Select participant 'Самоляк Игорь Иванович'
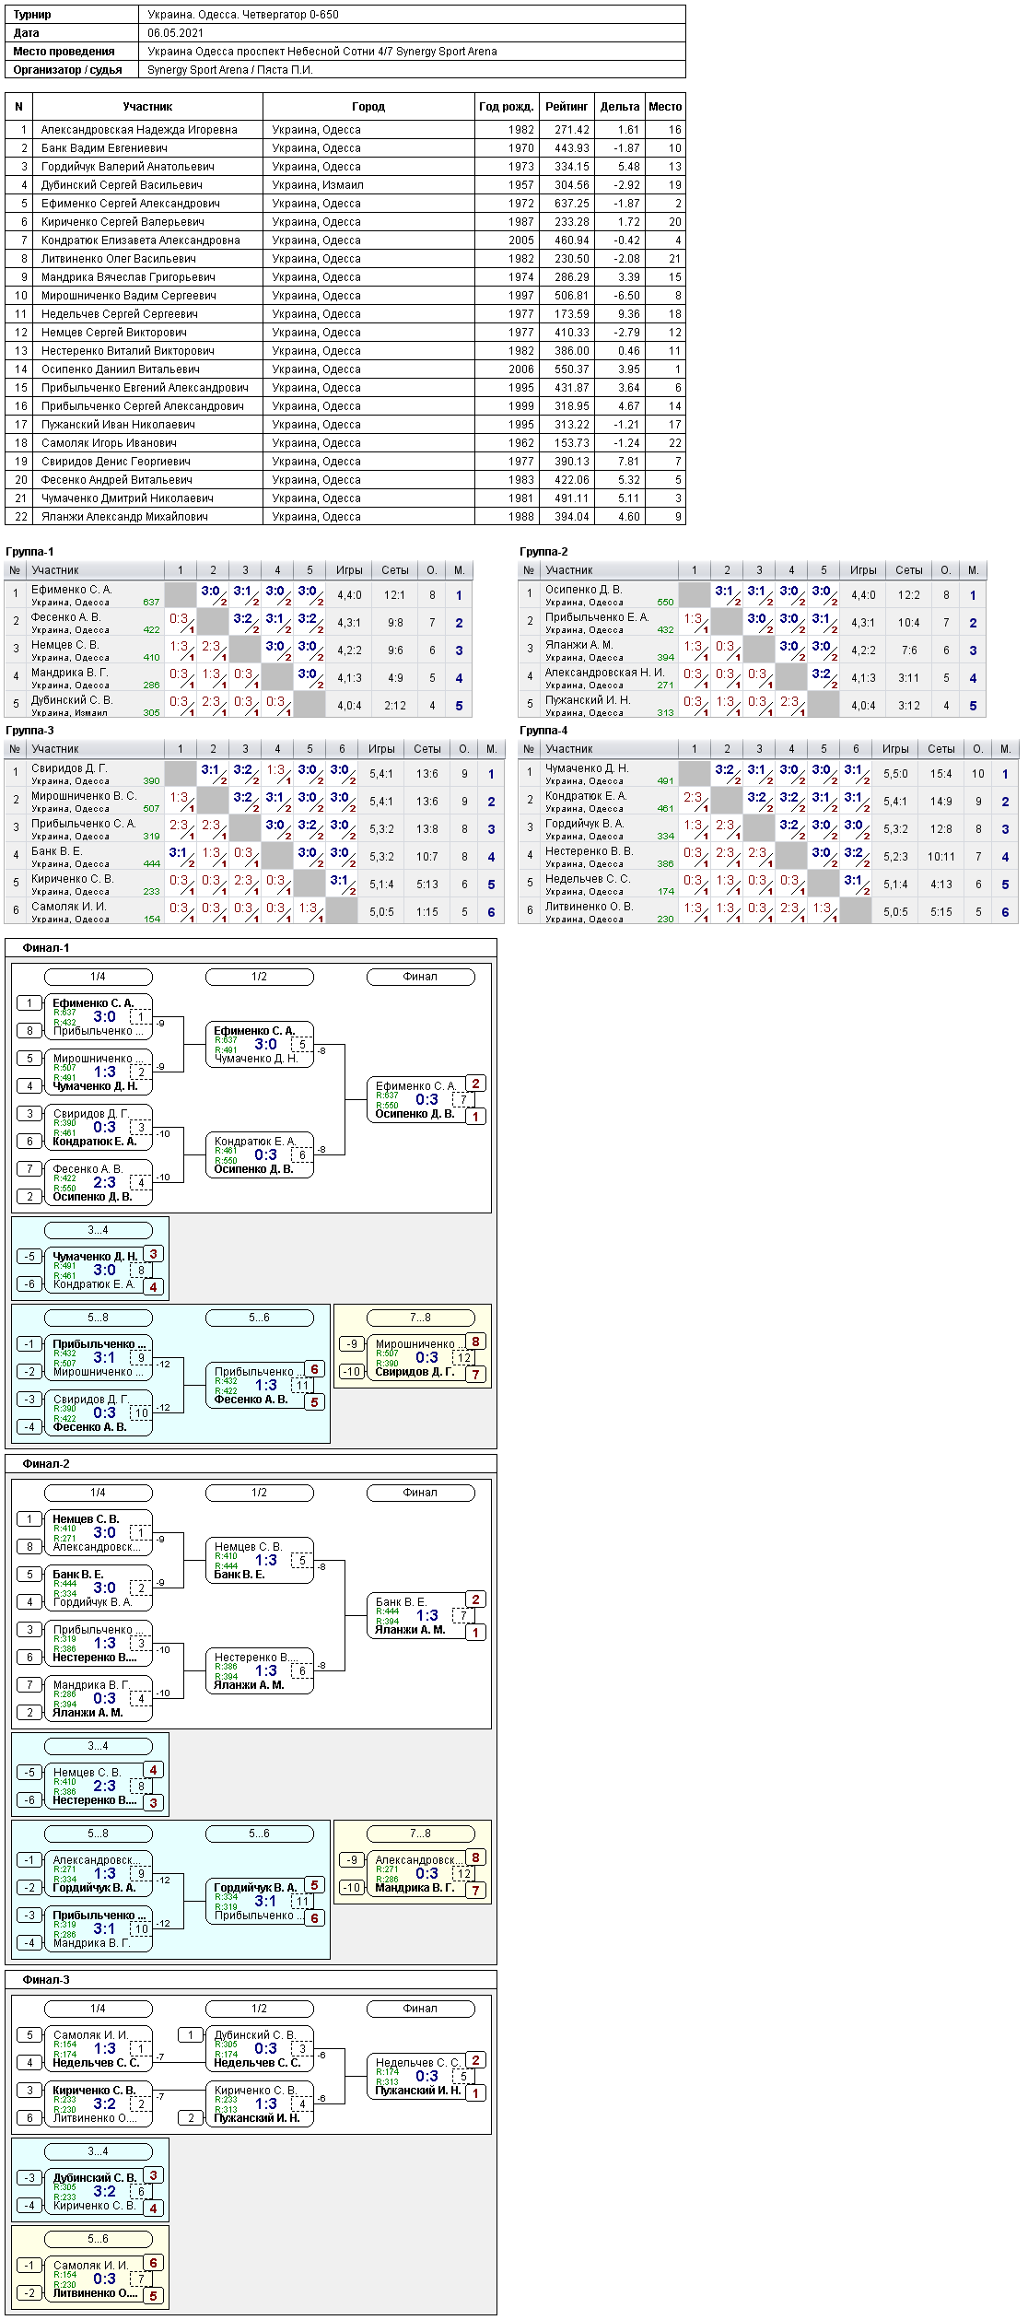 (x=109, y=443)
